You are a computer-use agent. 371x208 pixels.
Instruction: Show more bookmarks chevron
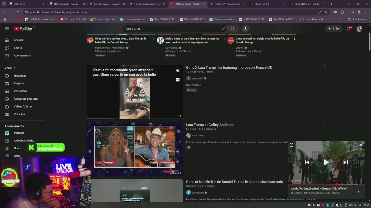[341, 19]
